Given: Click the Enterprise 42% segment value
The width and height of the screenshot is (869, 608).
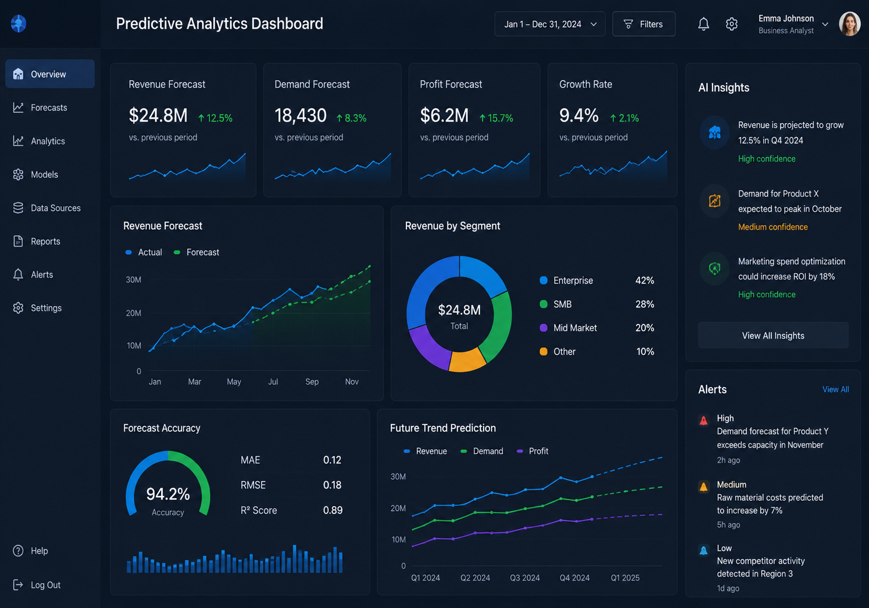Looking at the screenshot, I should coord(645,281).
